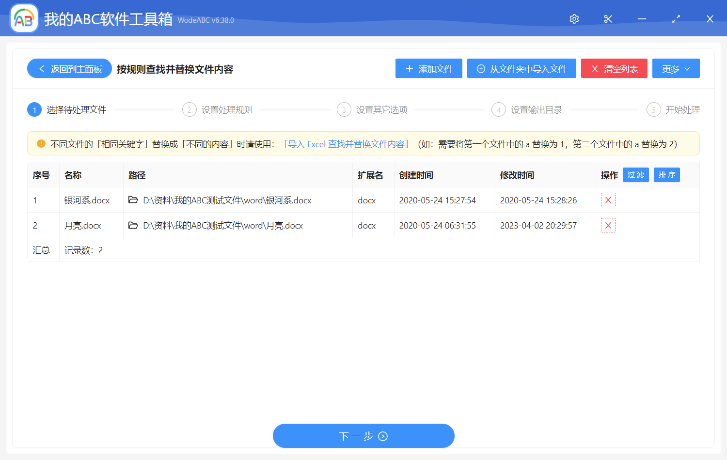Click the WodeABC app logo
Screen dimensions: 727x460
[x=24, y=19]
